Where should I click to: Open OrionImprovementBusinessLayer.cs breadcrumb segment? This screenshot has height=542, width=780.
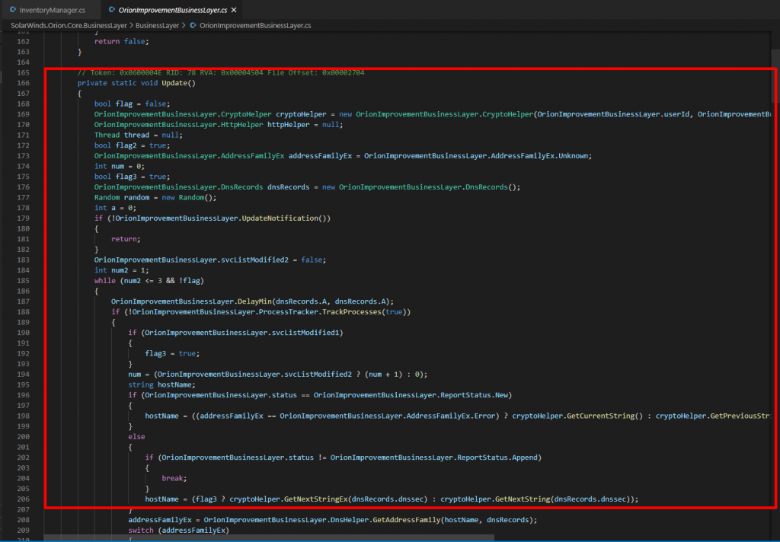(x=255, y=25)
